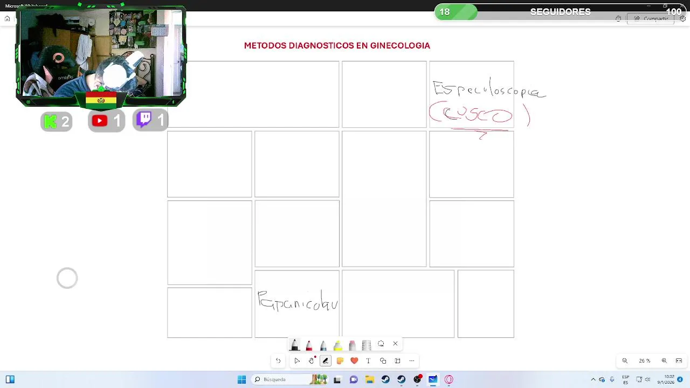The height and width of the screenshot is (388, 690).
Task: Switch to the hand pan tool
Action: click(x=311, y=361)
